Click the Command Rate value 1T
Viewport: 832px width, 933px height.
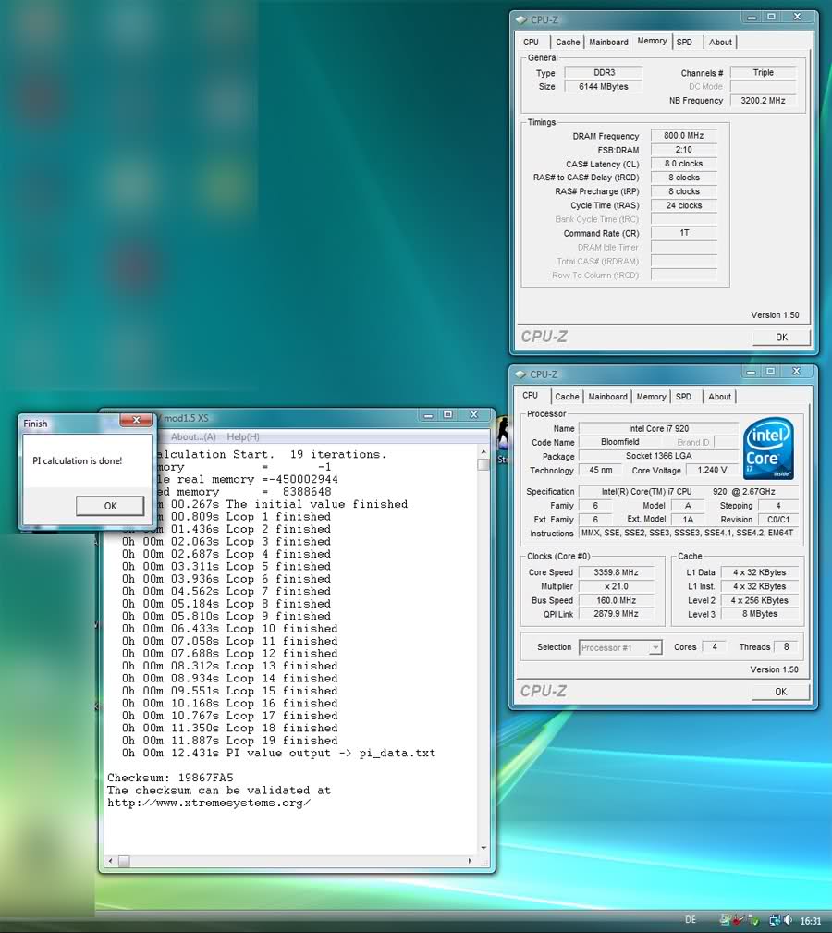pos(683,233)
